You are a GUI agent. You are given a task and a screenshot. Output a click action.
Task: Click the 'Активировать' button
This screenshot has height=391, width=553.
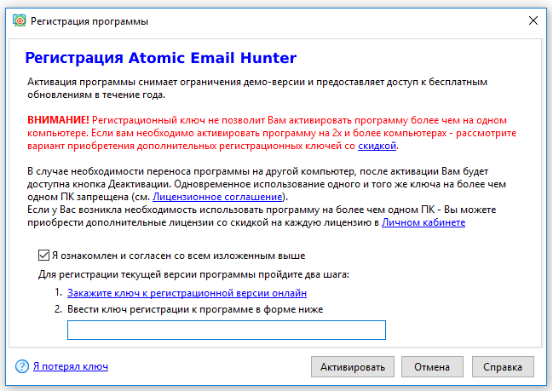[x=352, y=366]
